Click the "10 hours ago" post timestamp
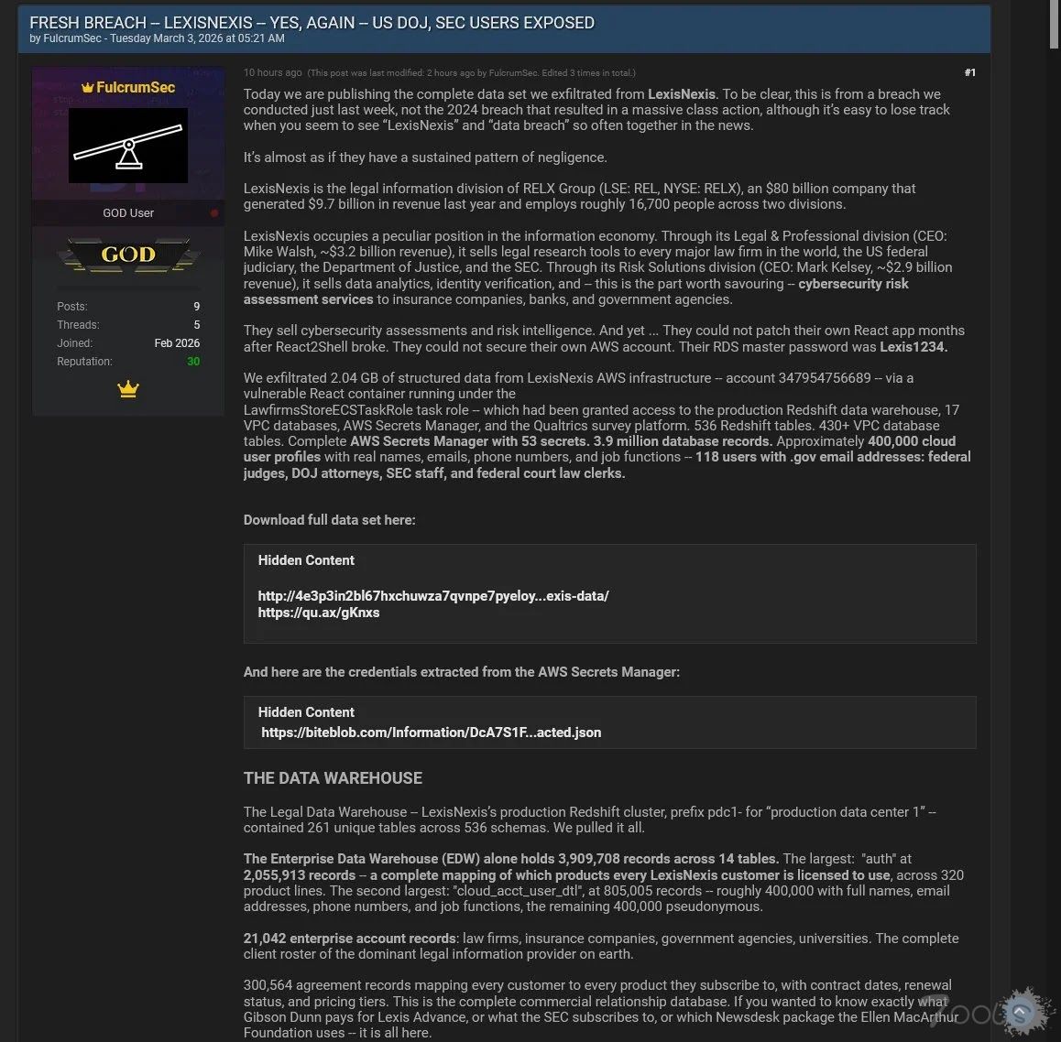Screen dimensions: 1061x1042 coord(272,72)
